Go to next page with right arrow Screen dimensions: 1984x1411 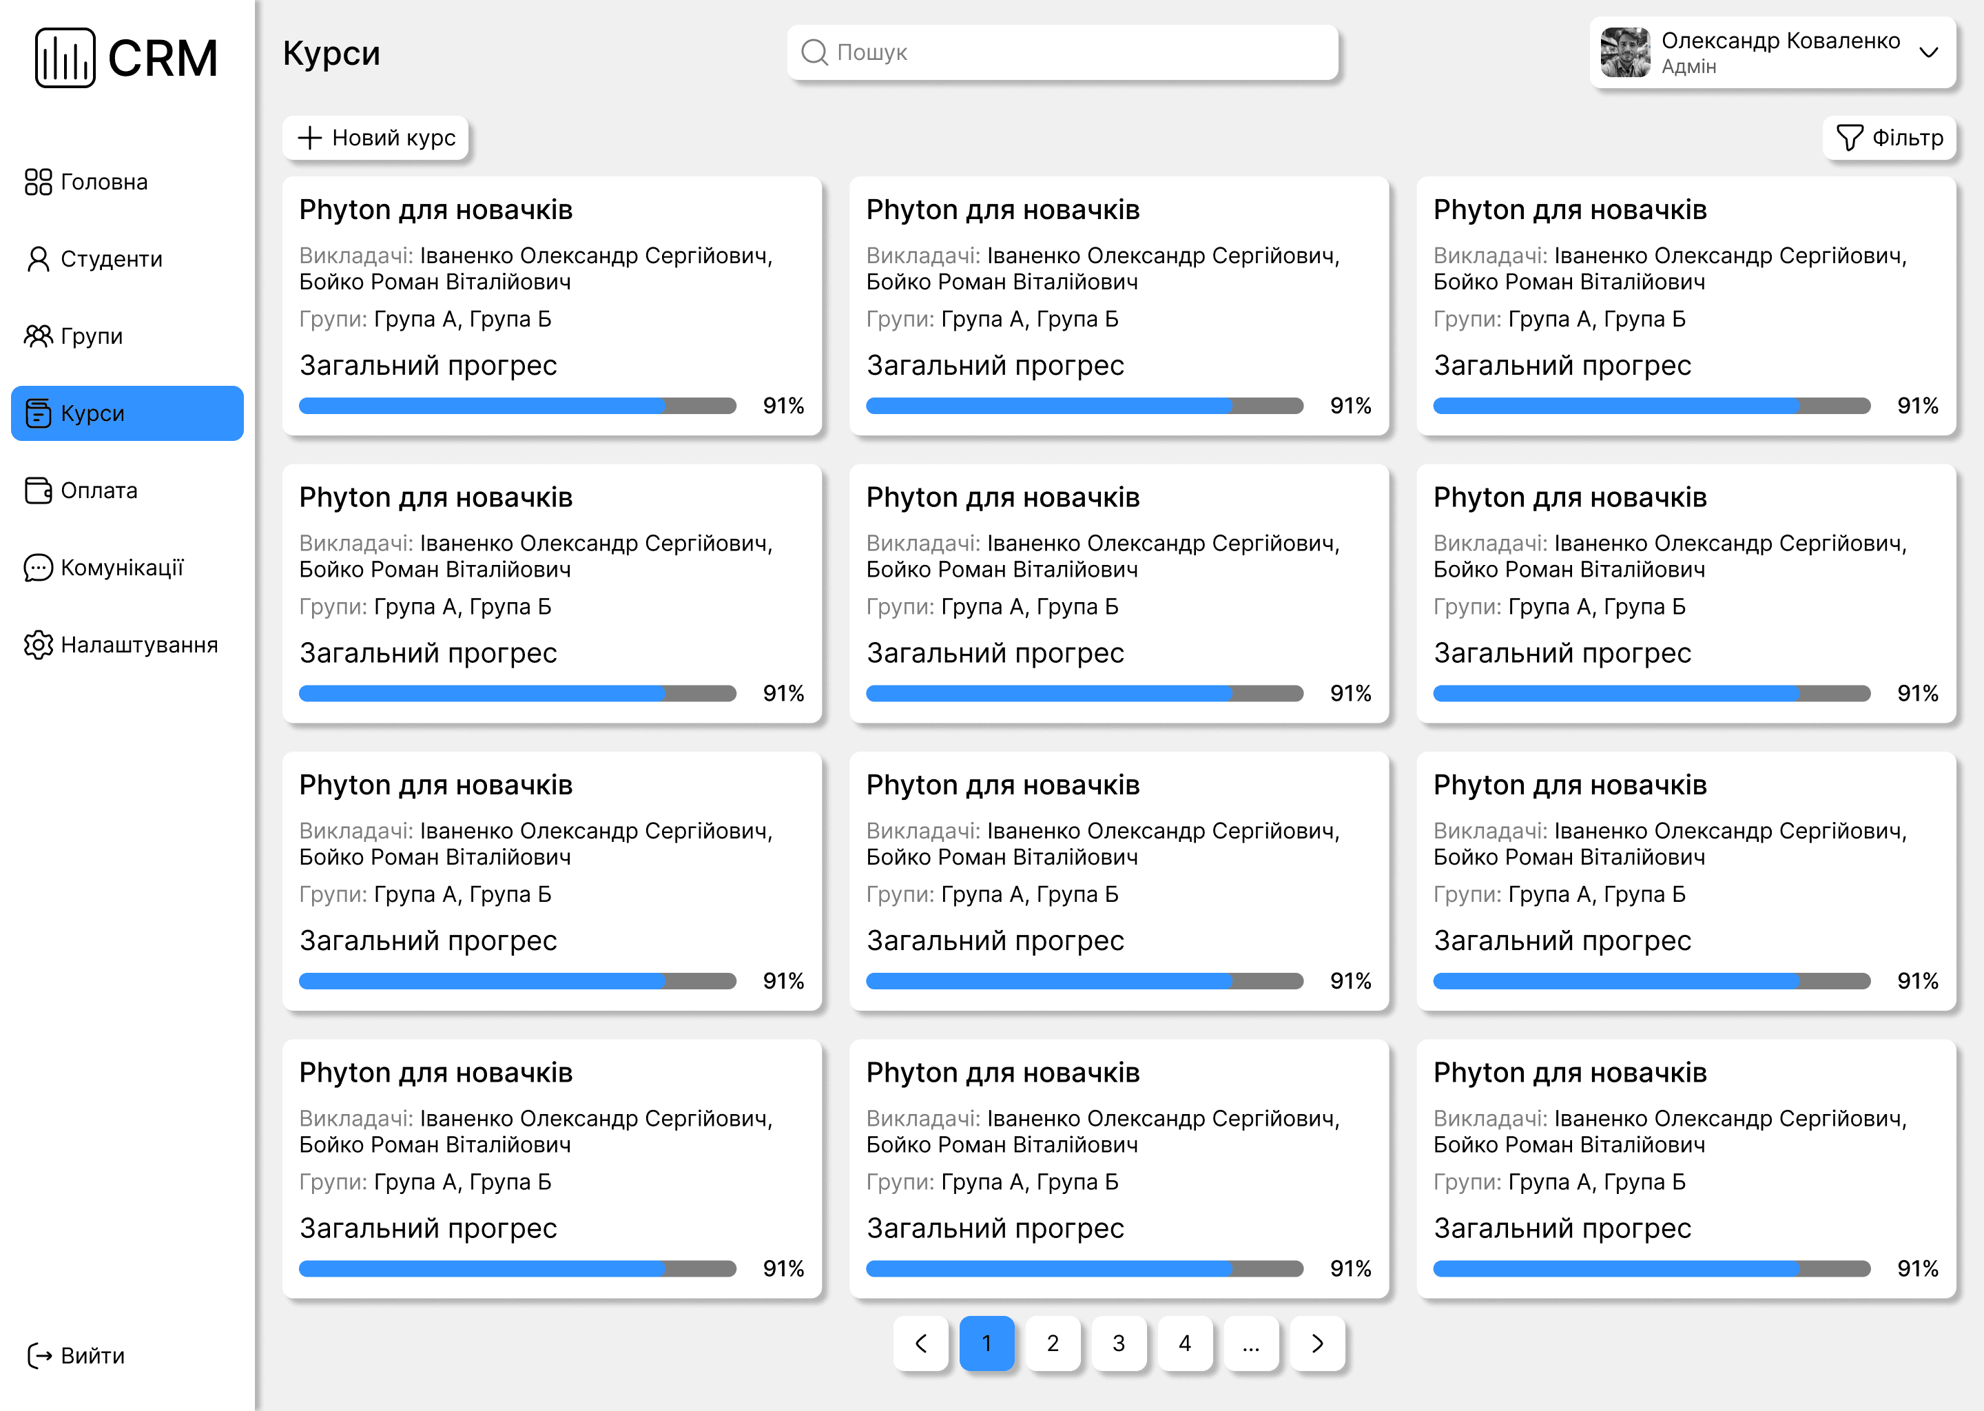(1317, 1343)
